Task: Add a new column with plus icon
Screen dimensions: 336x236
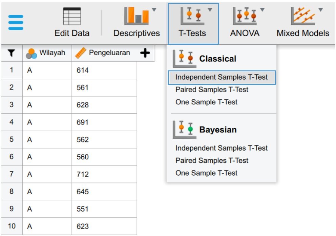Action: click(145, 53)
